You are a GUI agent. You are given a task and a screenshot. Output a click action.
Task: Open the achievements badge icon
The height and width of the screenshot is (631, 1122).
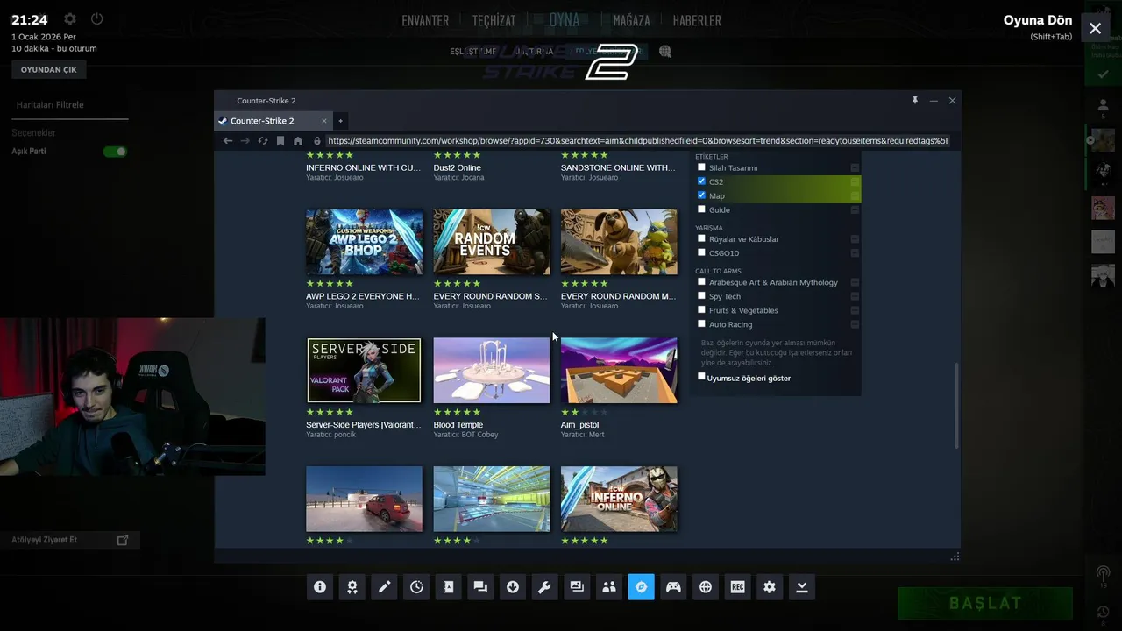pos(352,587)
